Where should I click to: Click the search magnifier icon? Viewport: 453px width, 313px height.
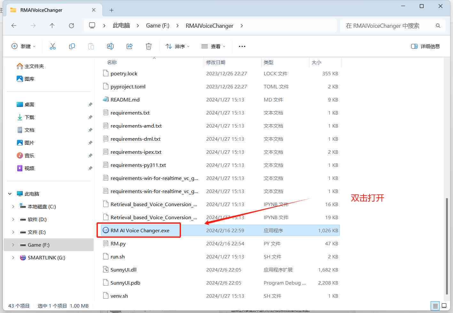click(x=438, y=26)
